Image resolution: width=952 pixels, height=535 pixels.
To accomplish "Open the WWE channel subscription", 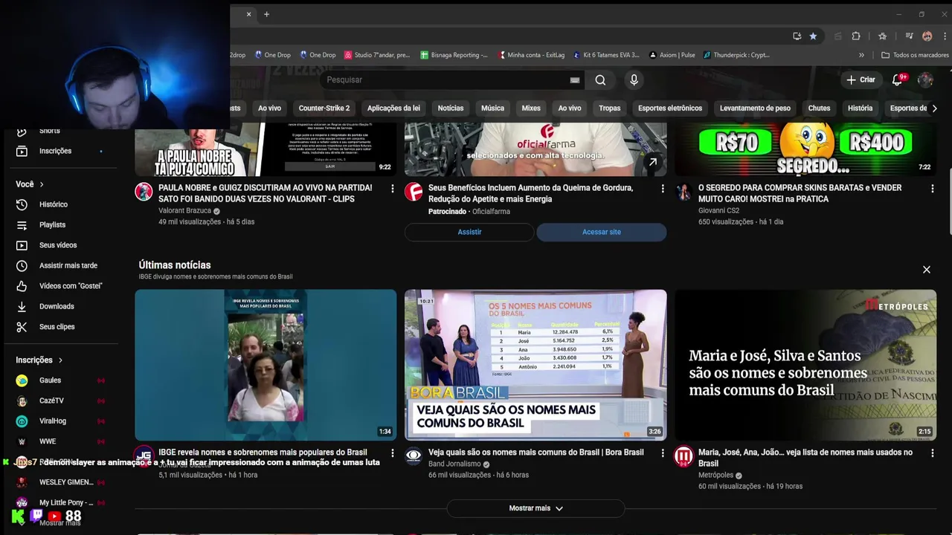I will (x=59, y=441).
